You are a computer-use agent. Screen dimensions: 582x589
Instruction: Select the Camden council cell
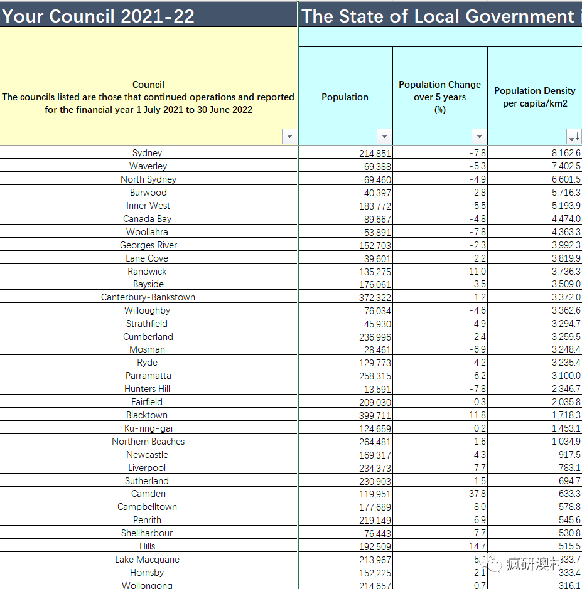(x=148, y=493)
